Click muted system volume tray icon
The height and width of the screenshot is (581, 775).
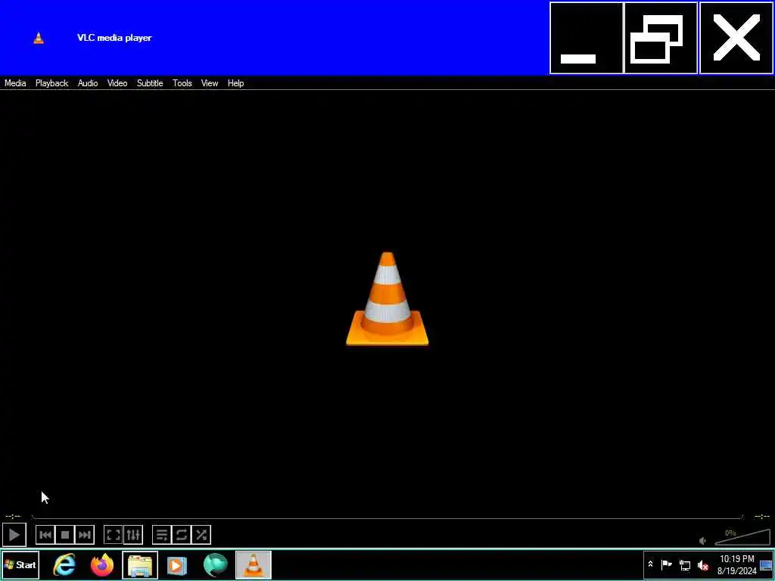click(x=703, y=564)
